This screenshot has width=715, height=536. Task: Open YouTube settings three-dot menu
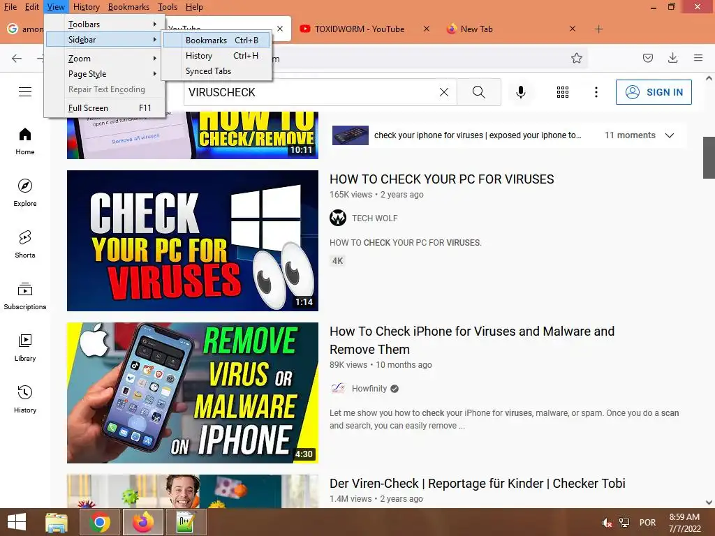(596, 92)
